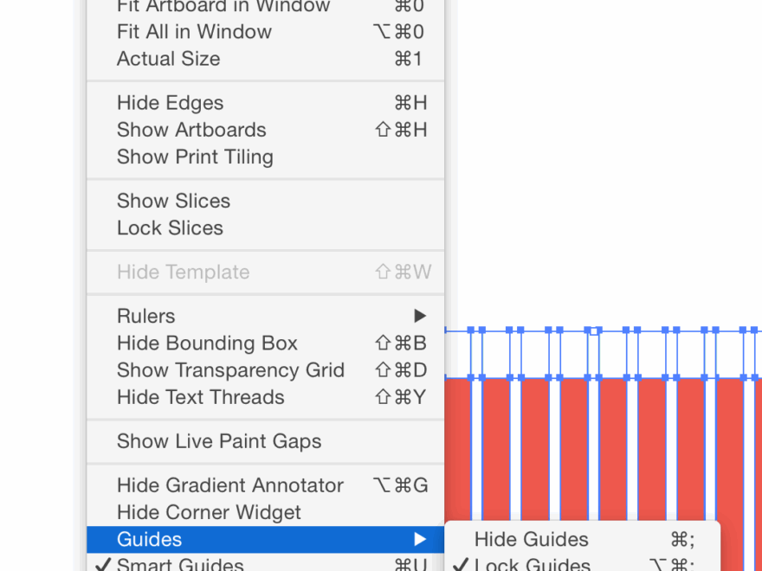Choose Fit Artboard in Window
This screenshot has height=571, width=762.
223,6
